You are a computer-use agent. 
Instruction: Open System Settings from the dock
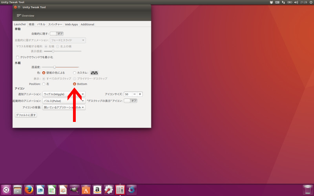[109, 190]
